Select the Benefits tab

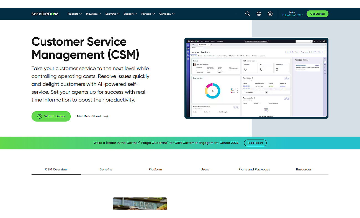tap(106, 169)
